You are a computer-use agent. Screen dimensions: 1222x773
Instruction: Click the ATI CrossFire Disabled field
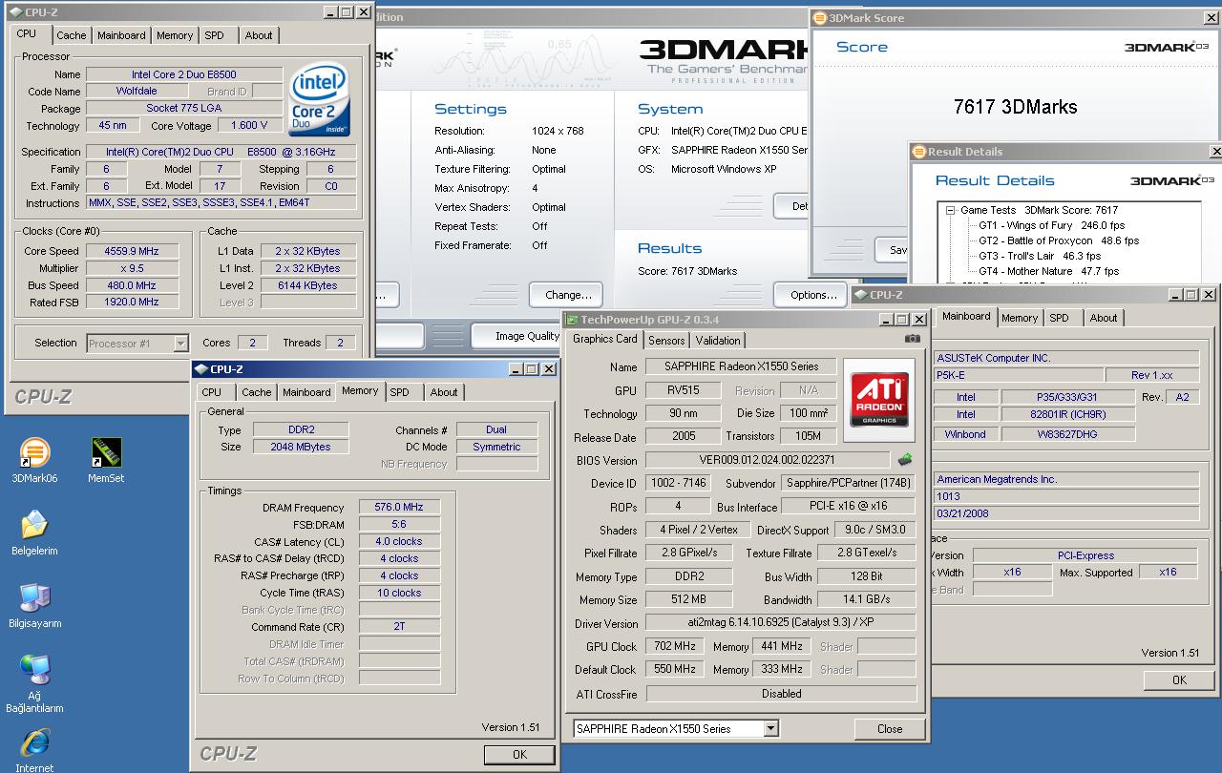tap(780, 694)
